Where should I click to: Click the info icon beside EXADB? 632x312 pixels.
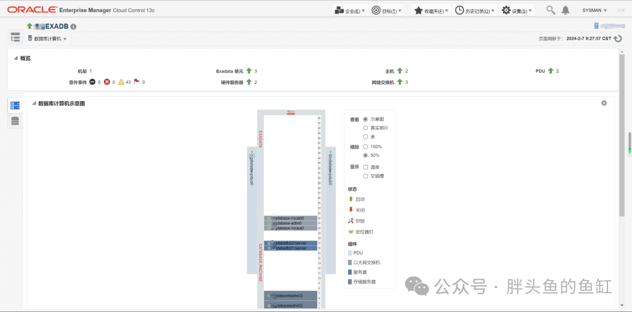pos(73,26)
